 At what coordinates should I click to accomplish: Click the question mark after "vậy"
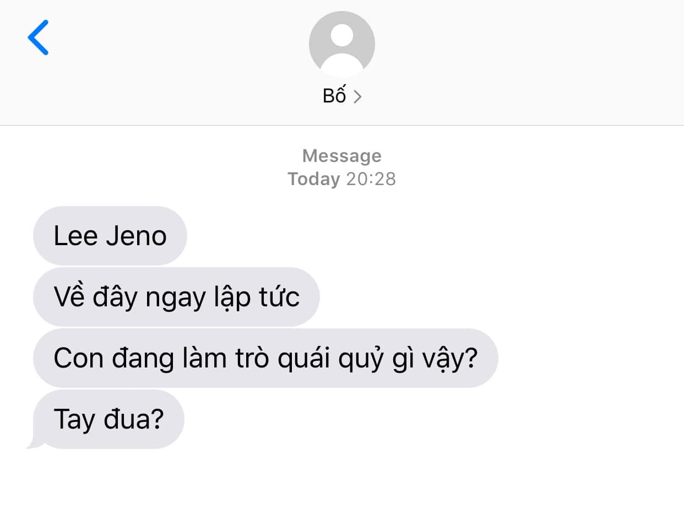coord(471,358)
